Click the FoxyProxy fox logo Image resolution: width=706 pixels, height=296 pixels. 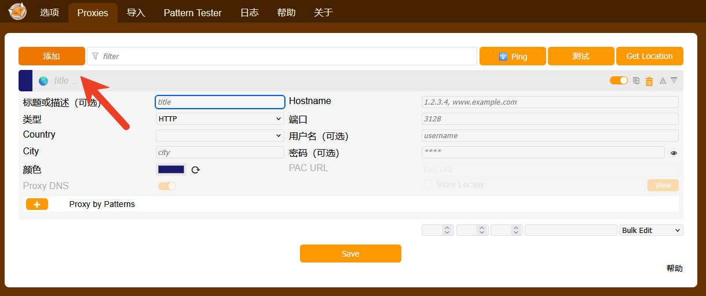click(17, 11)
